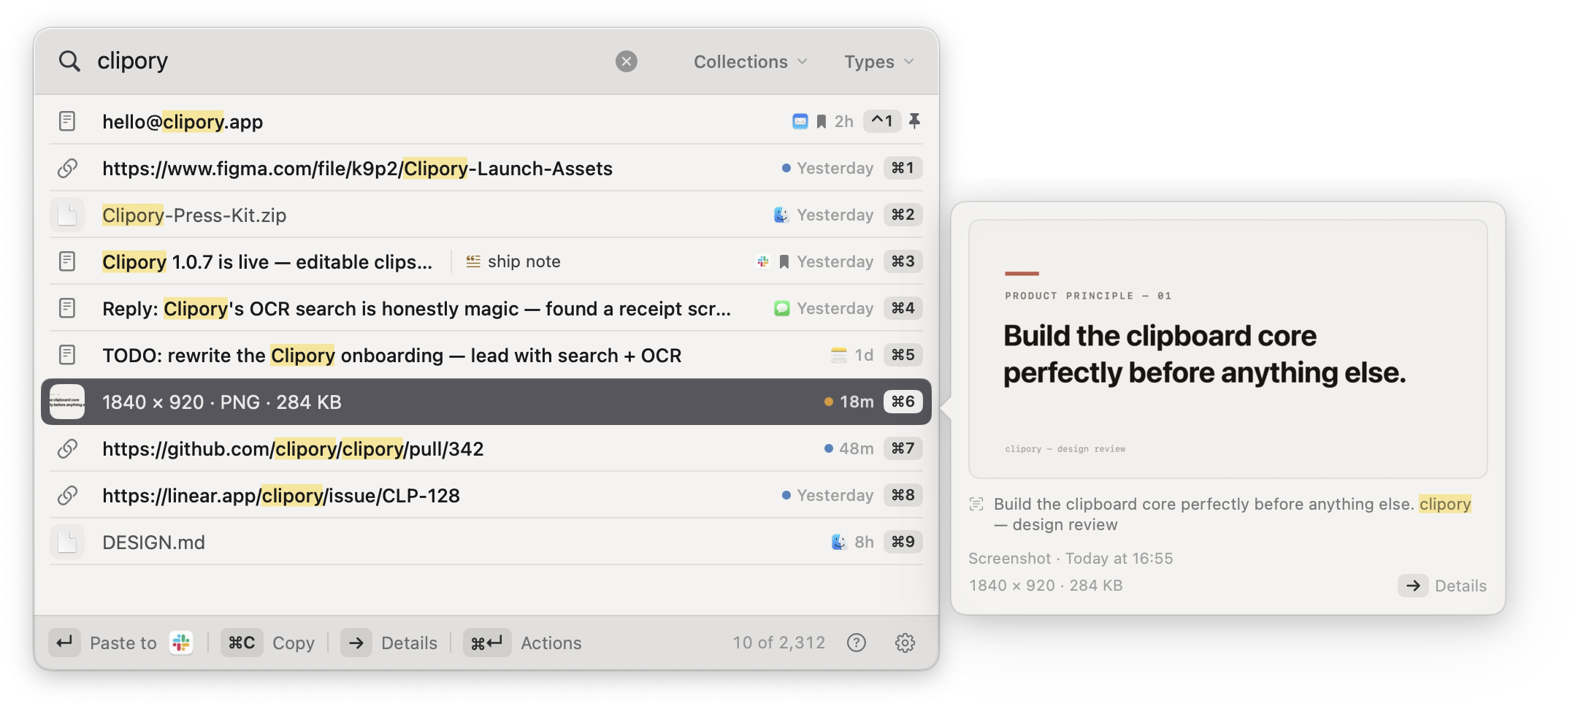Click "1840 × 920 · 284 KB" in the preview panel

(1046, 586)
